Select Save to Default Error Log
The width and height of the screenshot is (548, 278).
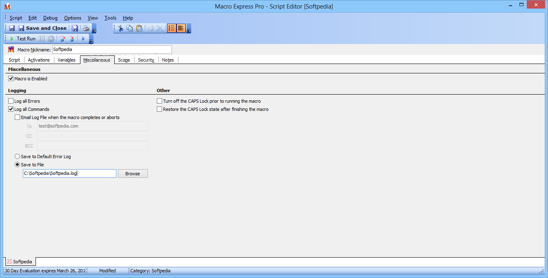pyautogui.click(x=17, y=157)
